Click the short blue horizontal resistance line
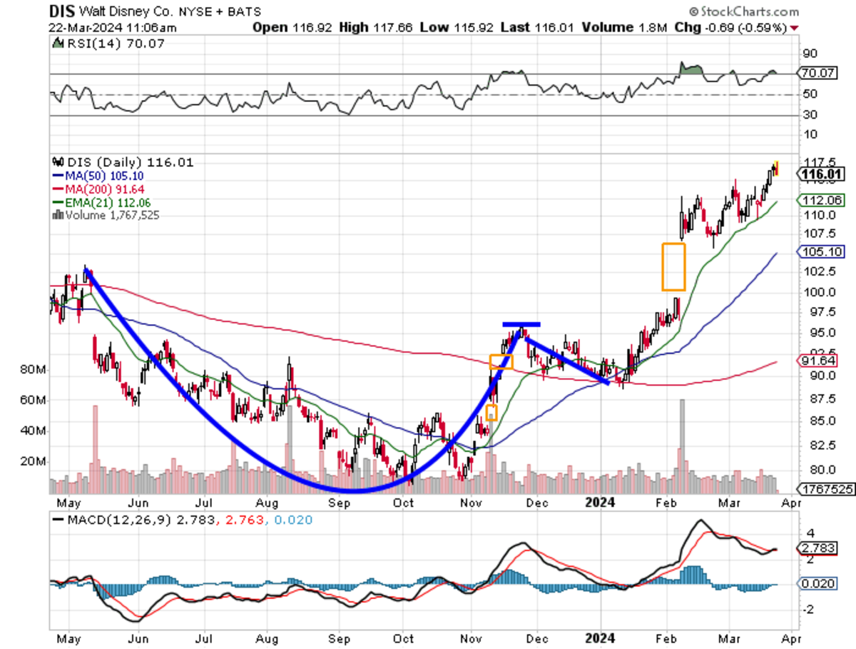Viewport: 856px width, 649px height. pos(521,325)
